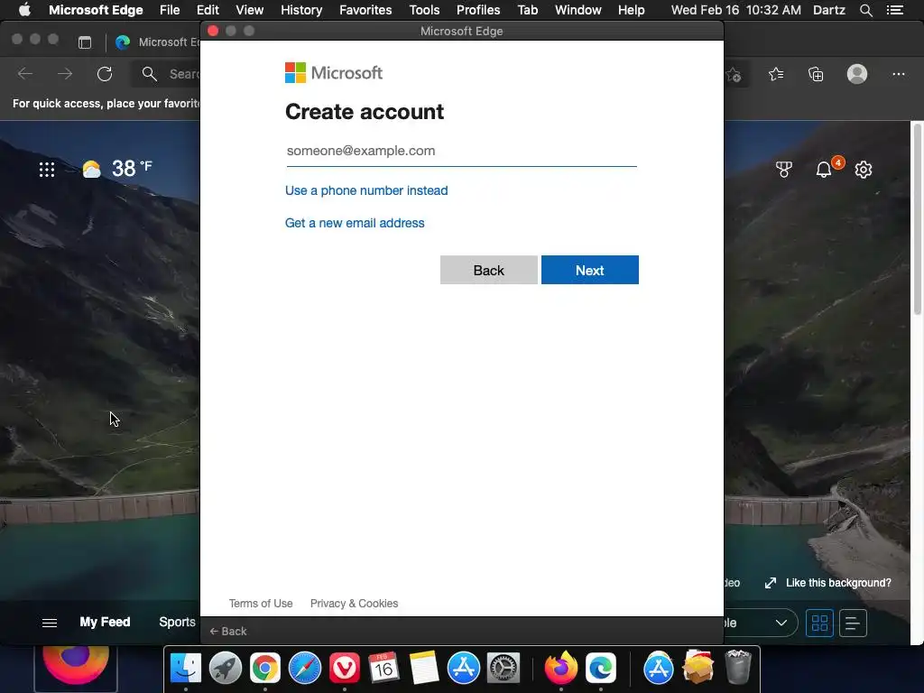Viewport: 924px width, 693px height.
Task: Open the Rewards trophy icon
Action: click(x=784, y=170)
